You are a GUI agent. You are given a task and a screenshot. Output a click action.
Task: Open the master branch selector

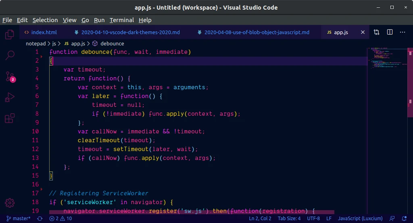19,219
